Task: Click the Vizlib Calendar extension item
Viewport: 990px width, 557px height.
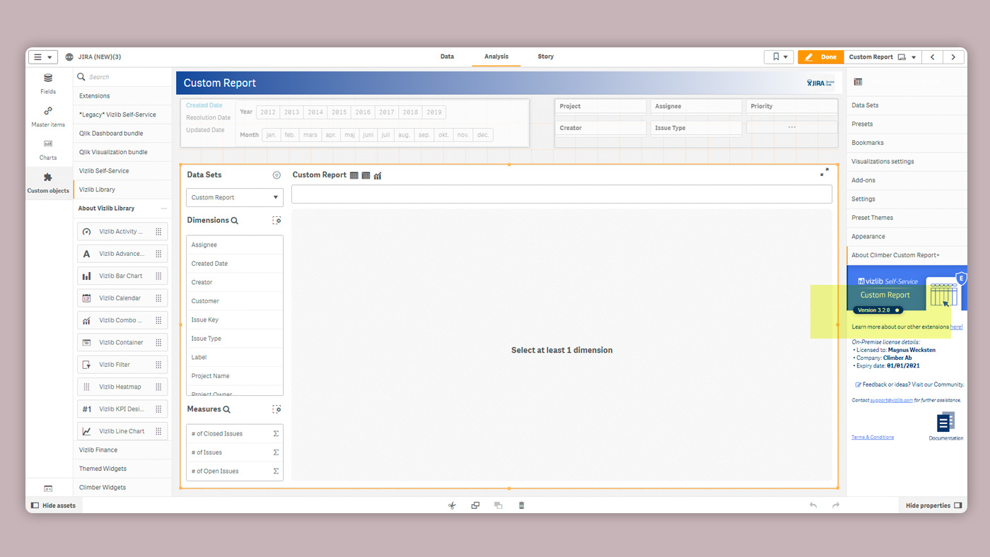Action: click(122, 298)
